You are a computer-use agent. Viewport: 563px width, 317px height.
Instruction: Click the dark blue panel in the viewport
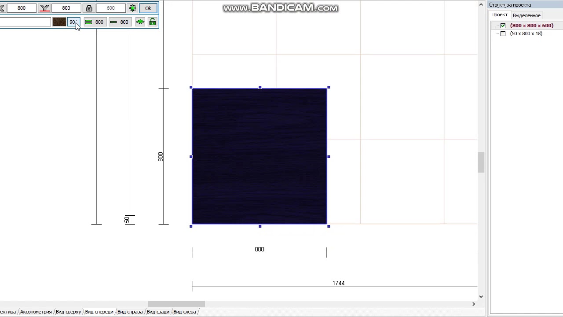tap(260, 156)
